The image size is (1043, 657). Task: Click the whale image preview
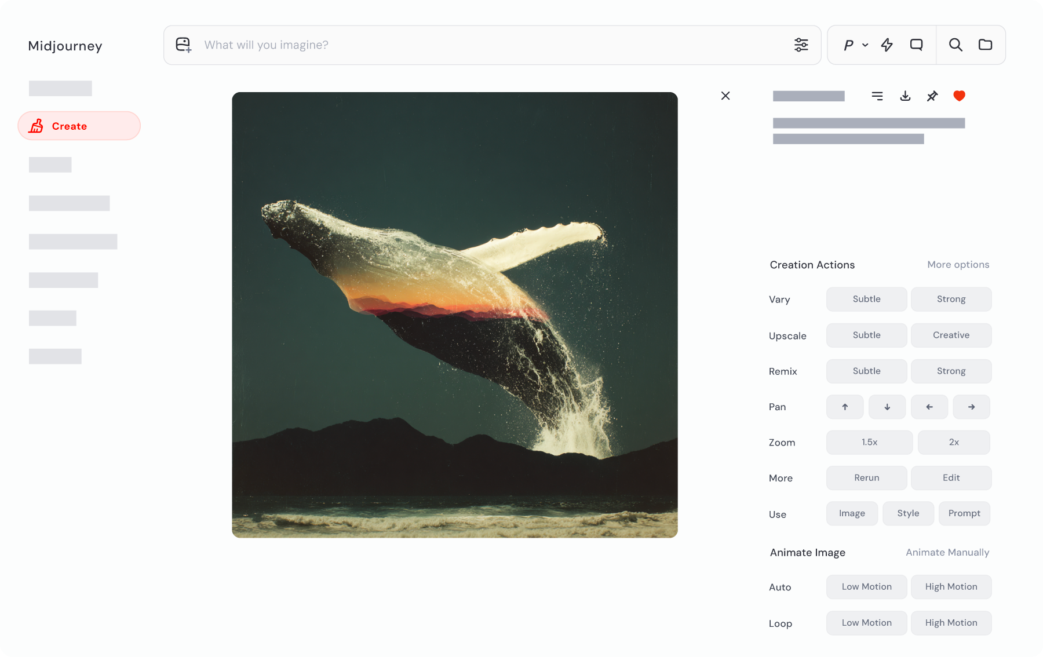455,315
